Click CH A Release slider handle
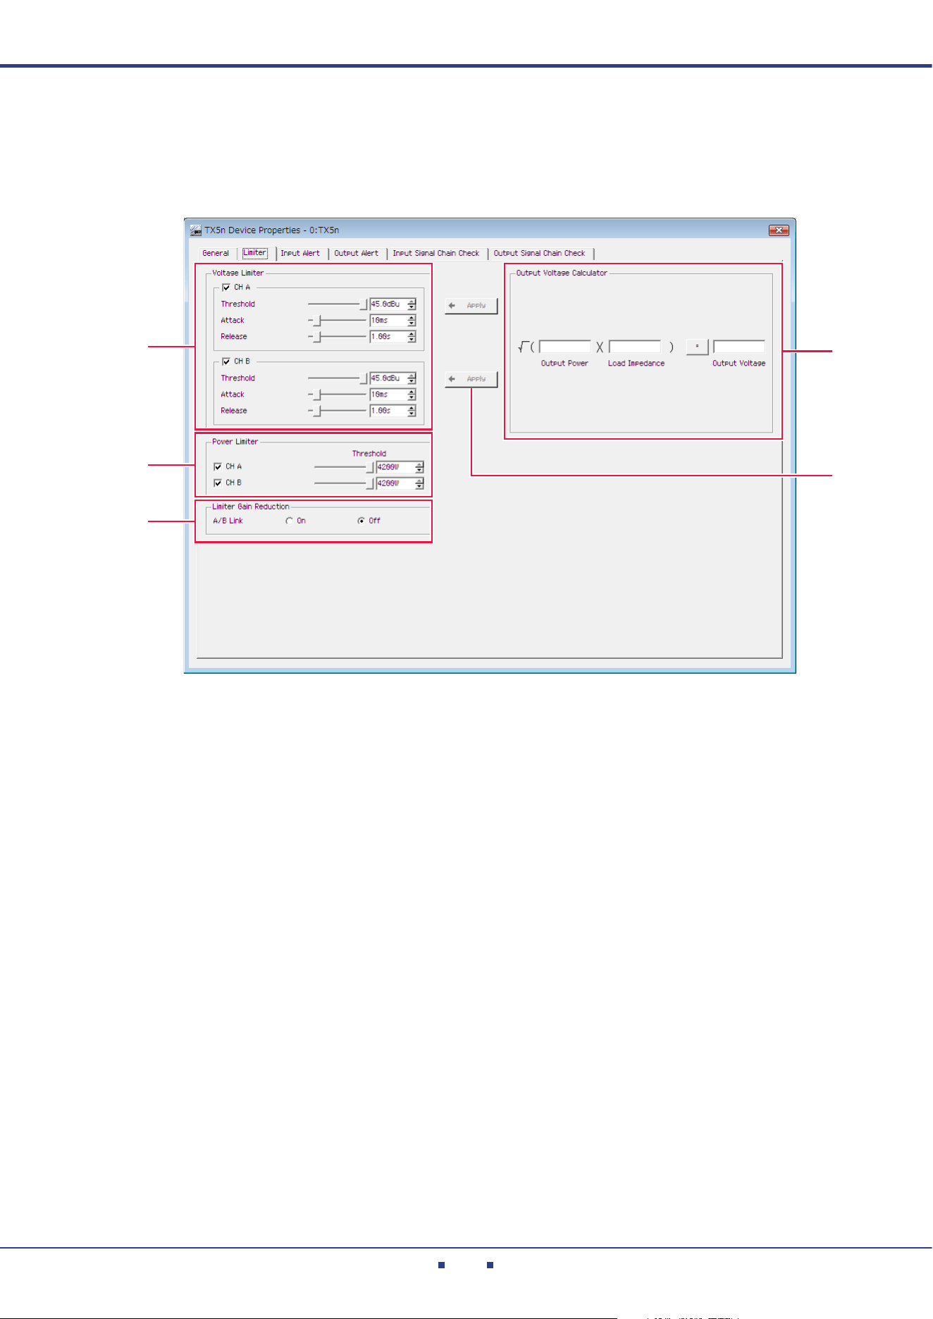The image size is (933, 1319). (x=317, y=337)
